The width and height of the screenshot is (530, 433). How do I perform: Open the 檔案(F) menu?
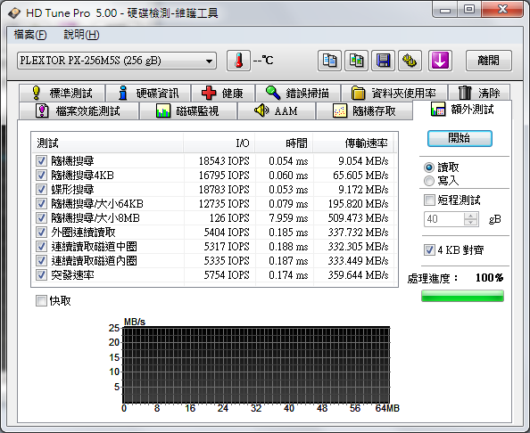pos(30,35)
